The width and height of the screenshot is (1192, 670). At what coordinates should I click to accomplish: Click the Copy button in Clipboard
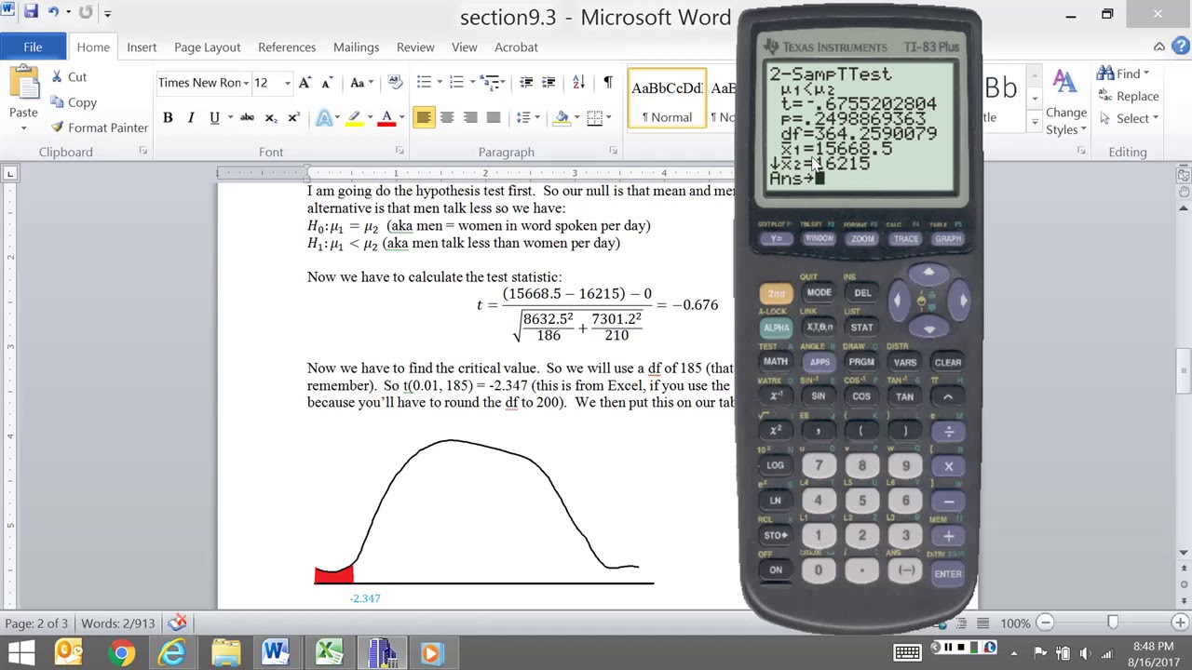coord(74,102)
